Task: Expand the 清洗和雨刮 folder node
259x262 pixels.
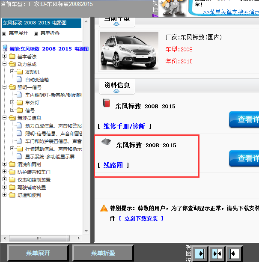Action: [5, 164]
